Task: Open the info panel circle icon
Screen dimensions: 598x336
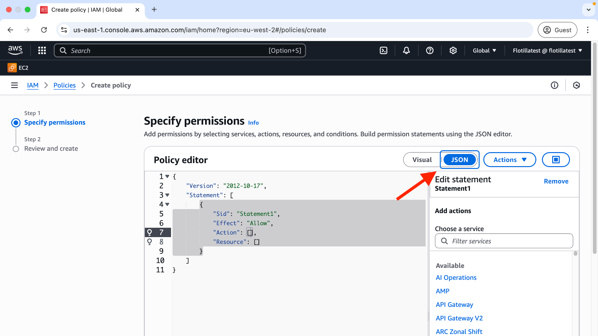Action: pos(554,85)
